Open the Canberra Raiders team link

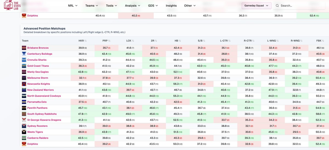(x=38, y=138)
